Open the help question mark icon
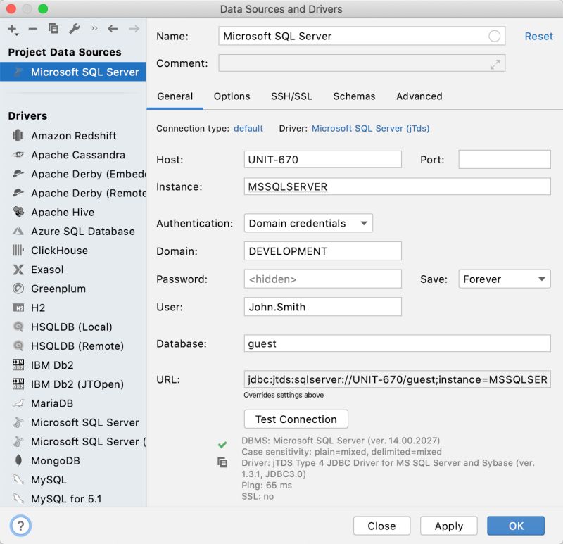The image size is (563, 544). pyautogui.click(x=20, y=526)
